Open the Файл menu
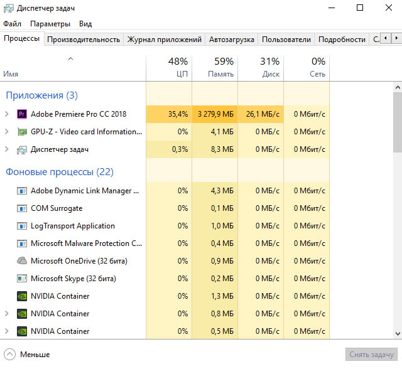Viewport: 402px width, 369px height. [12, 24]
